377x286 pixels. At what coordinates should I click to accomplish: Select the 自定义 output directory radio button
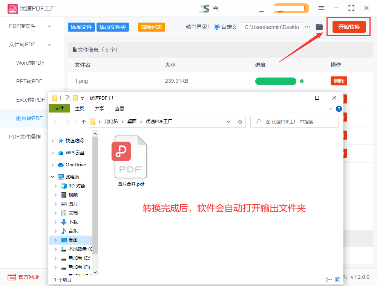[217, 27]
